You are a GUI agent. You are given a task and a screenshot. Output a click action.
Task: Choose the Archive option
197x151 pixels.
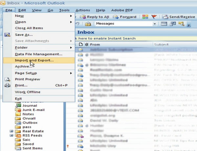[39, 66]
